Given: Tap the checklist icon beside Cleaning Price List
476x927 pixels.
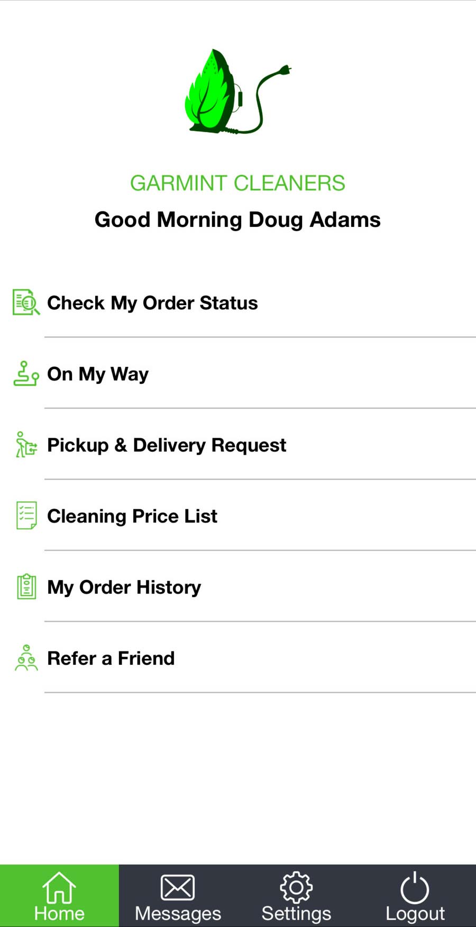Looking at the screenshot, I should [26, 516].
